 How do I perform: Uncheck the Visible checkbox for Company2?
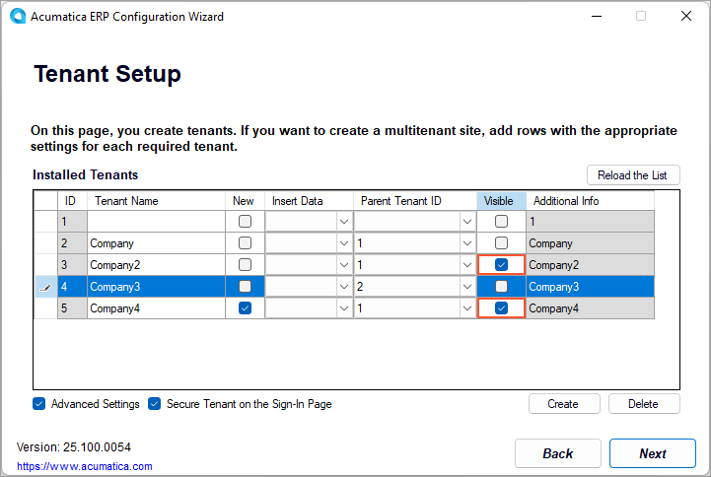[501, 265]
